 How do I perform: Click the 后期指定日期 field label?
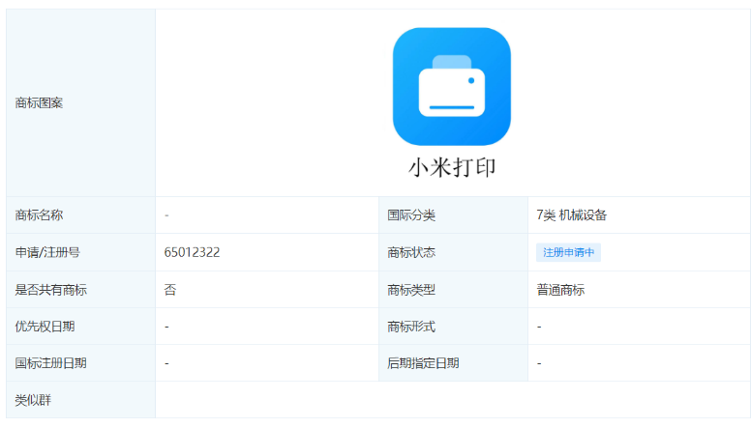click(423, 363)
